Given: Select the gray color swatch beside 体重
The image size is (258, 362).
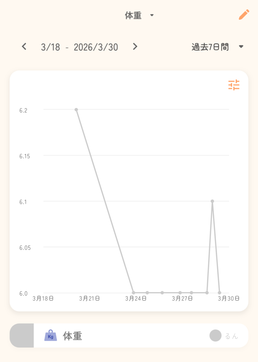Looking at the screenshot, I should 22,335.
